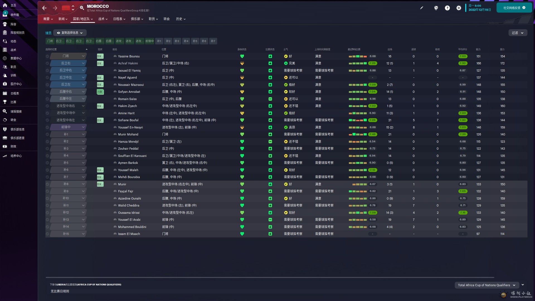The height and width of the screenshot is (301, 535).
Task: Open the inbox mail icon
Action: [5, 15]
